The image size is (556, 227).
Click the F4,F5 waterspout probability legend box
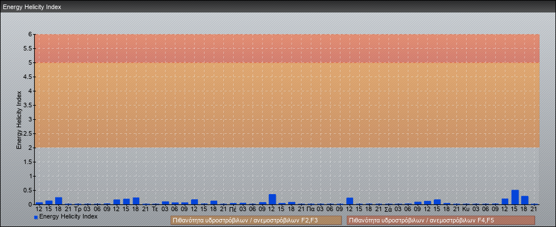[x=441, y=220]
